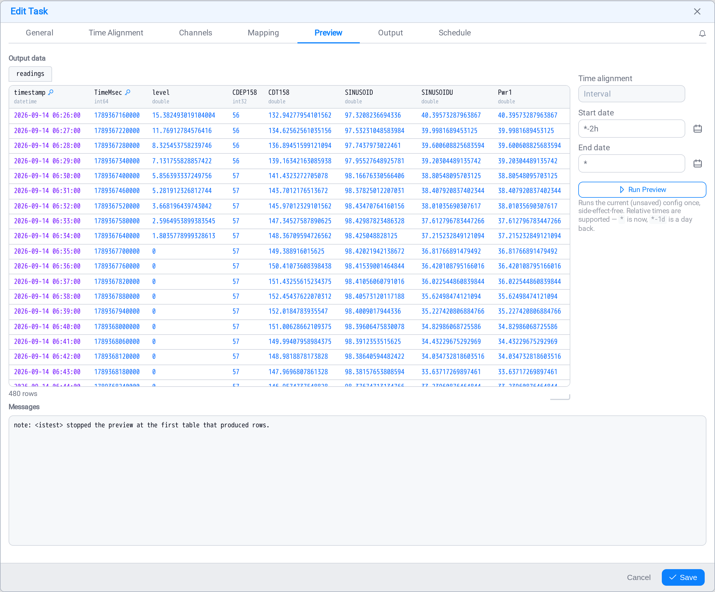Image resolution: width=715 pixels, height=592 pixels.
Task: Click TimeMsec value 1789367220000
Action: (x=117, y=131)
